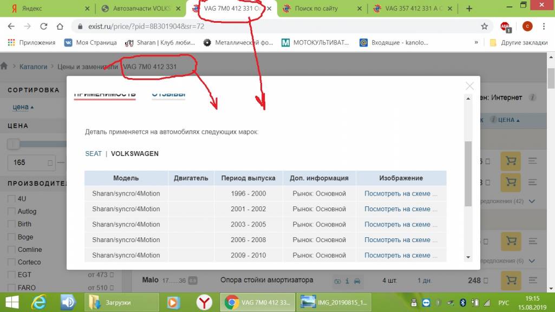
Task: Bookmark this page with the star icon
Action: (484, 26)
